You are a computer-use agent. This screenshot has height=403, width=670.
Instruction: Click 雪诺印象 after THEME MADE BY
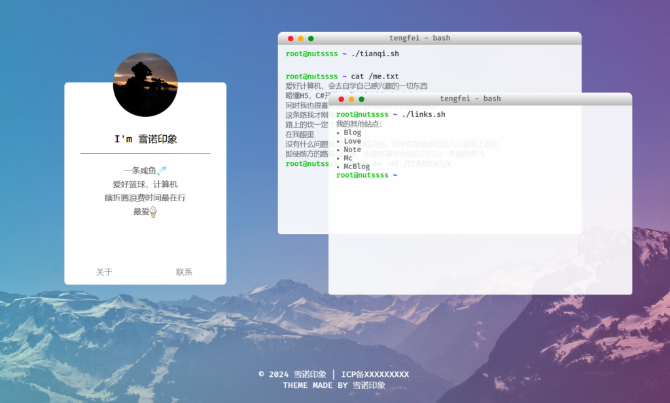(369, 385)
